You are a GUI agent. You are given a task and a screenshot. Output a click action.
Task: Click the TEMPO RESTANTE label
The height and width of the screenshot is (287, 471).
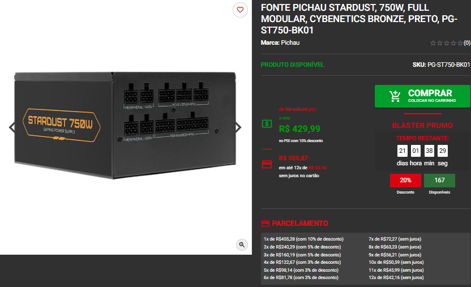click(x=422, y=138)
